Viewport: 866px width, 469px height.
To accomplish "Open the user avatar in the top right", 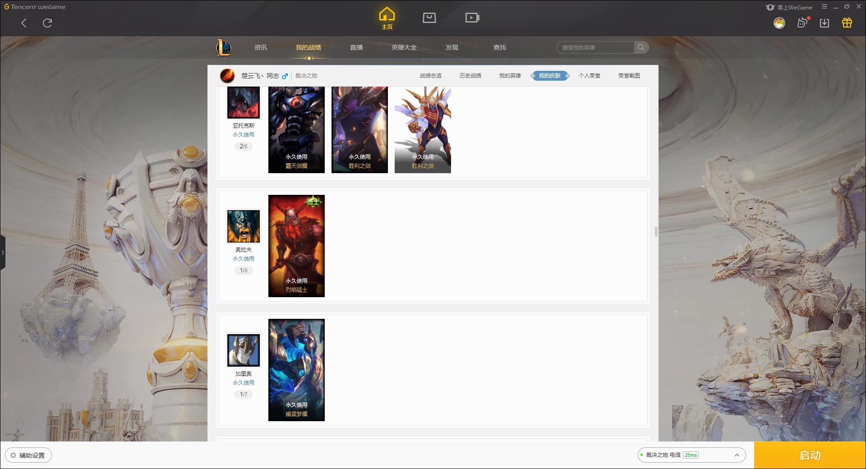I will 779,23.
